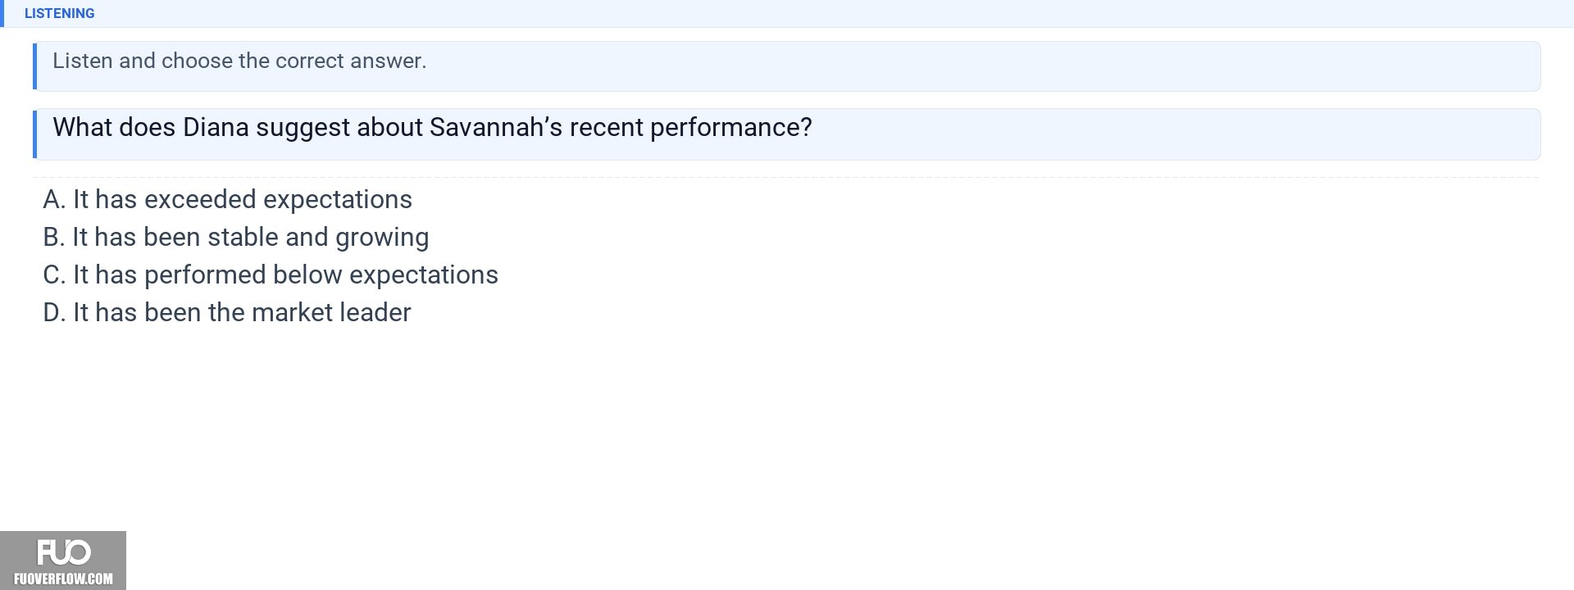Click the question about Savannah's recent performance
This screenshot has width=1574, height=590.
coord(432,127)
